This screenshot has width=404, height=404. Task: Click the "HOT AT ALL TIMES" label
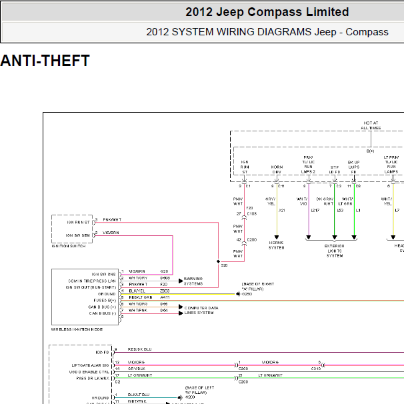click(371, 125)
